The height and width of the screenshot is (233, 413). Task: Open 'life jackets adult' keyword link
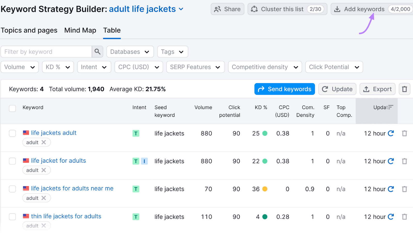pos(54,133)
